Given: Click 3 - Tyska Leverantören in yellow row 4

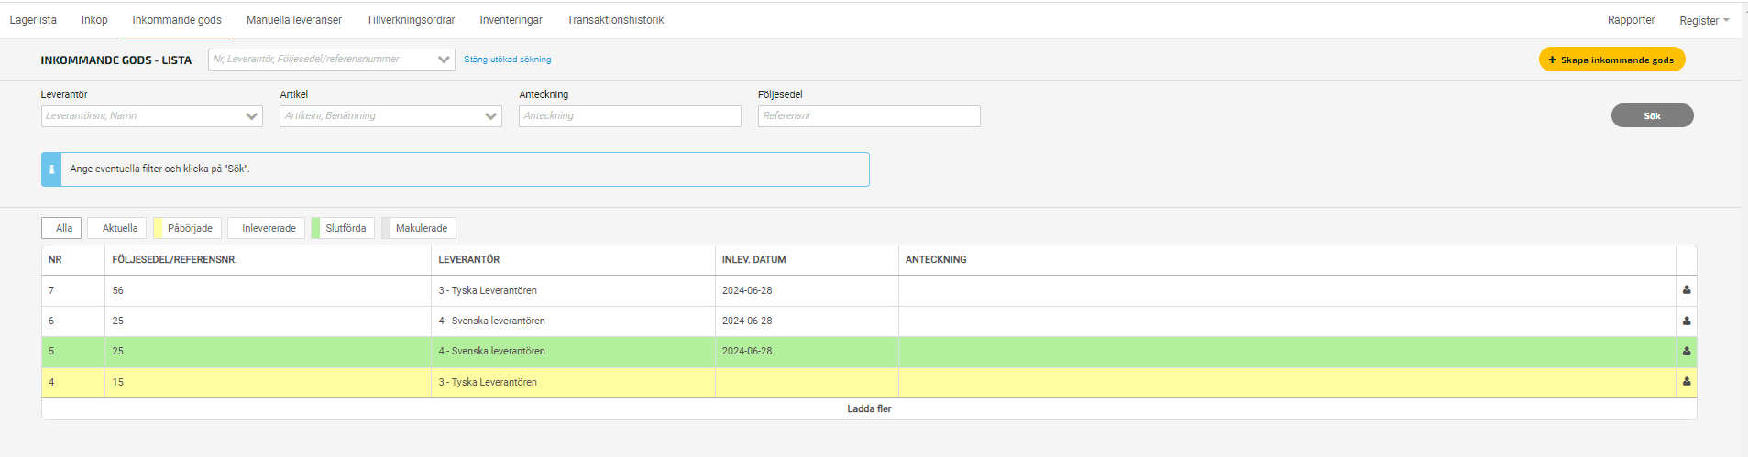Looking at the screenshot, I should point(488,382).
